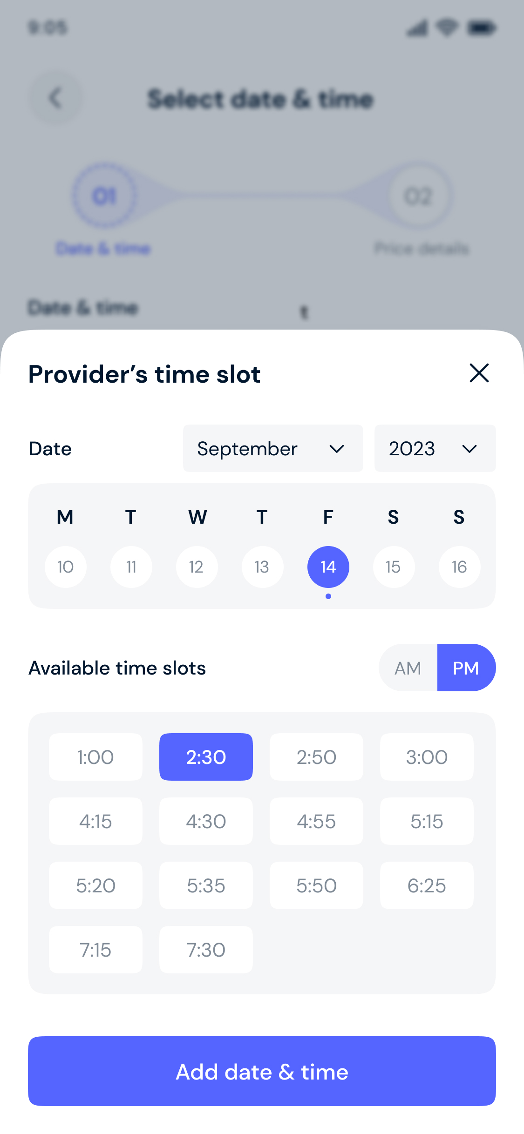Choose the 1:00 time slot
This screenshot has width=524, height=1134.
95,757
